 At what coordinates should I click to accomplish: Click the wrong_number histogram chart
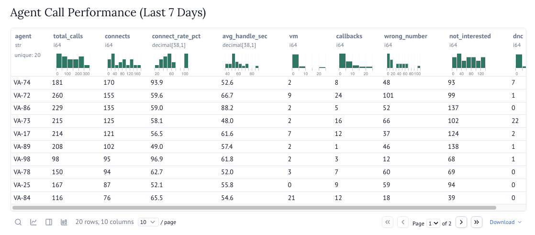[x=403, y=61]
